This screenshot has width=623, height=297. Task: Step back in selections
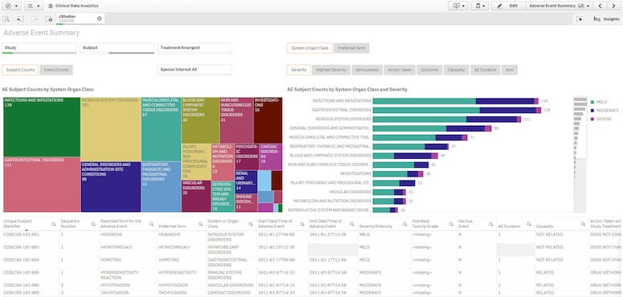pyautogui.click(x=20, y=19)
